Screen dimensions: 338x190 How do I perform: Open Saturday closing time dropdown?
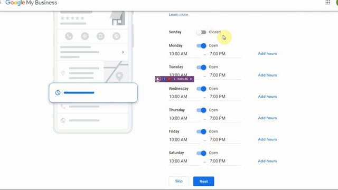(x=225, y=161)
